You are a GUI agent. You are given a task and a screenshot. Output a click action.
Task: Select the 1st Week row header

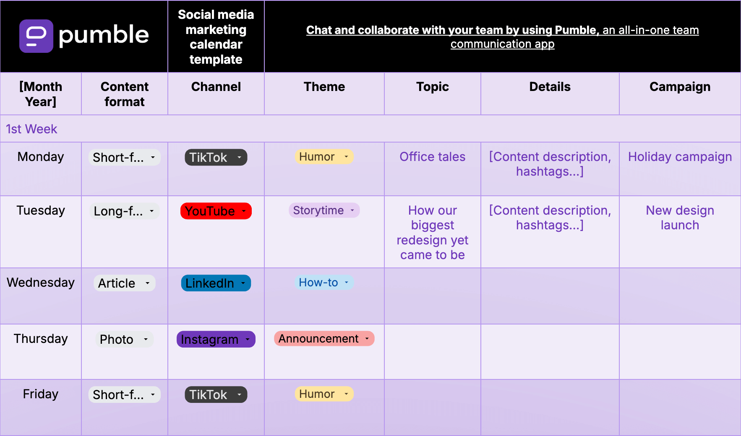[x=31, y=129]
